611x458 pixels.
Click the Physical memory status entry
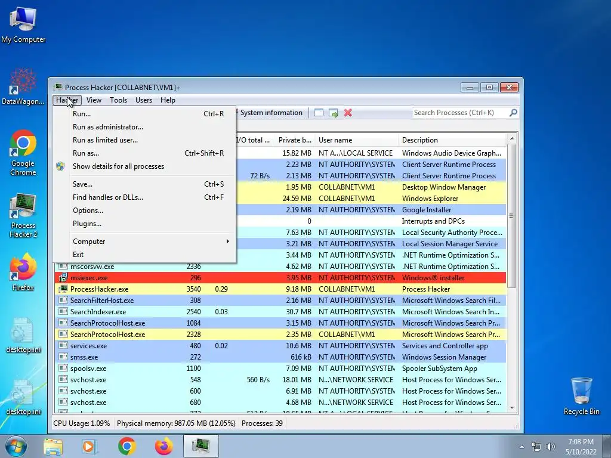pos(176,423)
